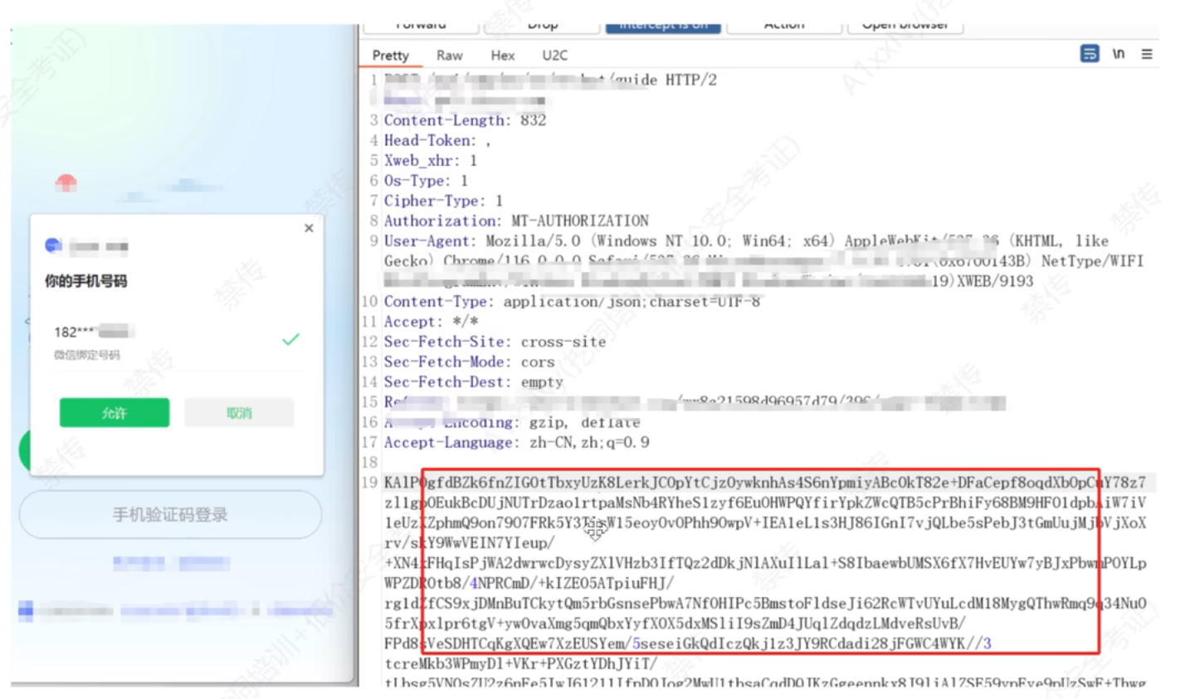Click the 取消 (Cancel) button
The height and width of the screenshot is (699, 1185).
(239, 413)
